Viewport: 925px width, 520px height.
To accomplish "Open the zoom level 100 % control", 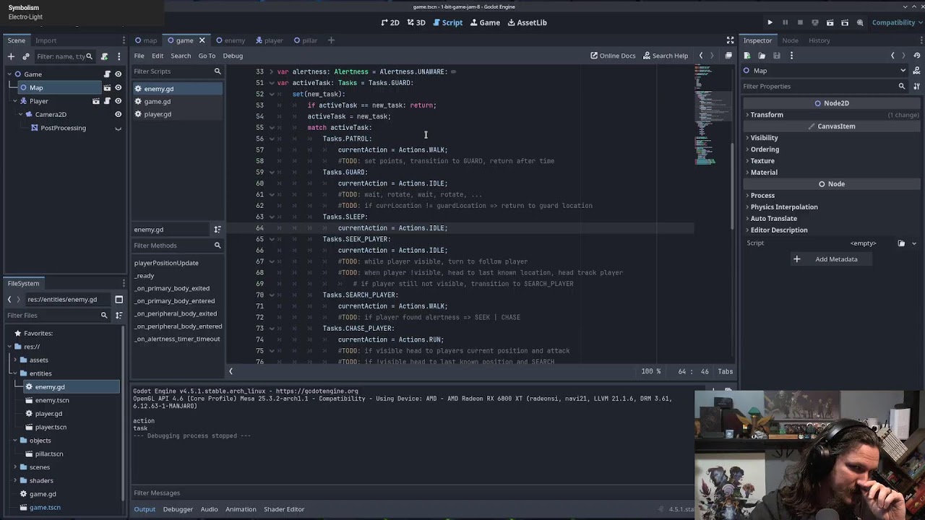I will tap(651, 371).
